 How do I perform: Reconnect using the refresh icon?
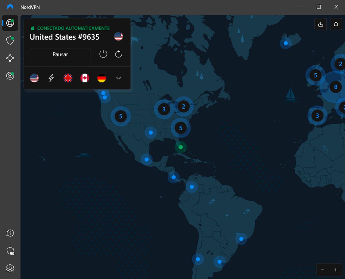coord(118,54)
